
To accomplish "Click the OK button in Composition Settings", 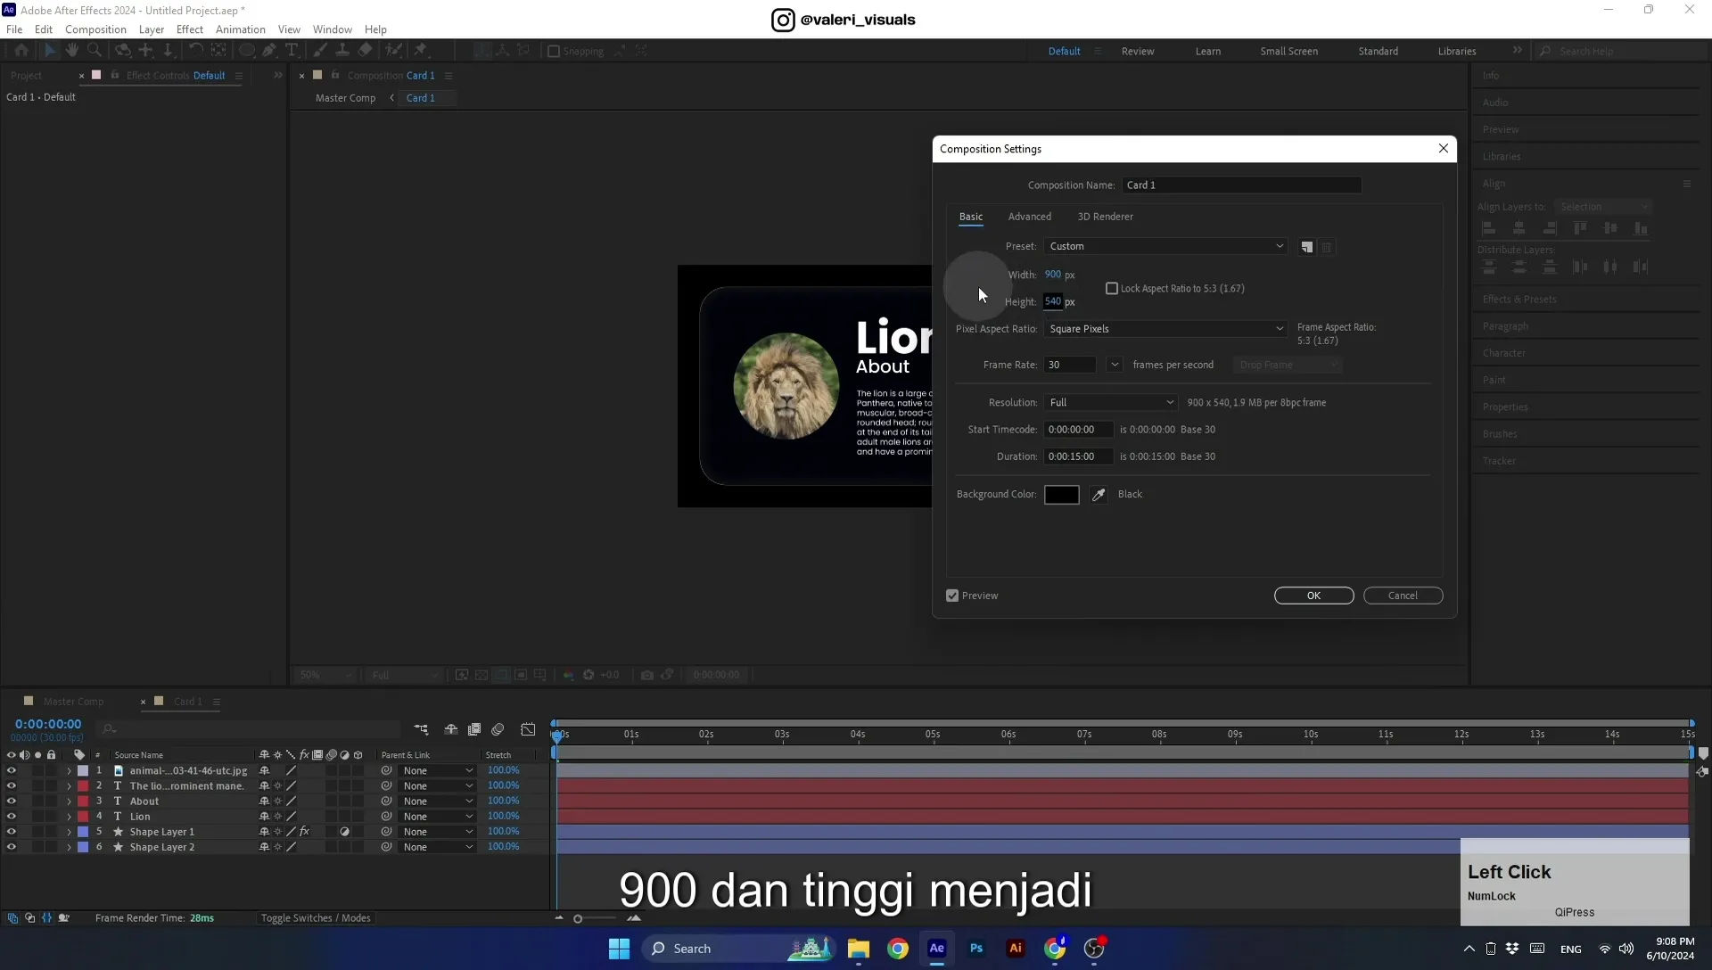I will tap(1313, 596).
